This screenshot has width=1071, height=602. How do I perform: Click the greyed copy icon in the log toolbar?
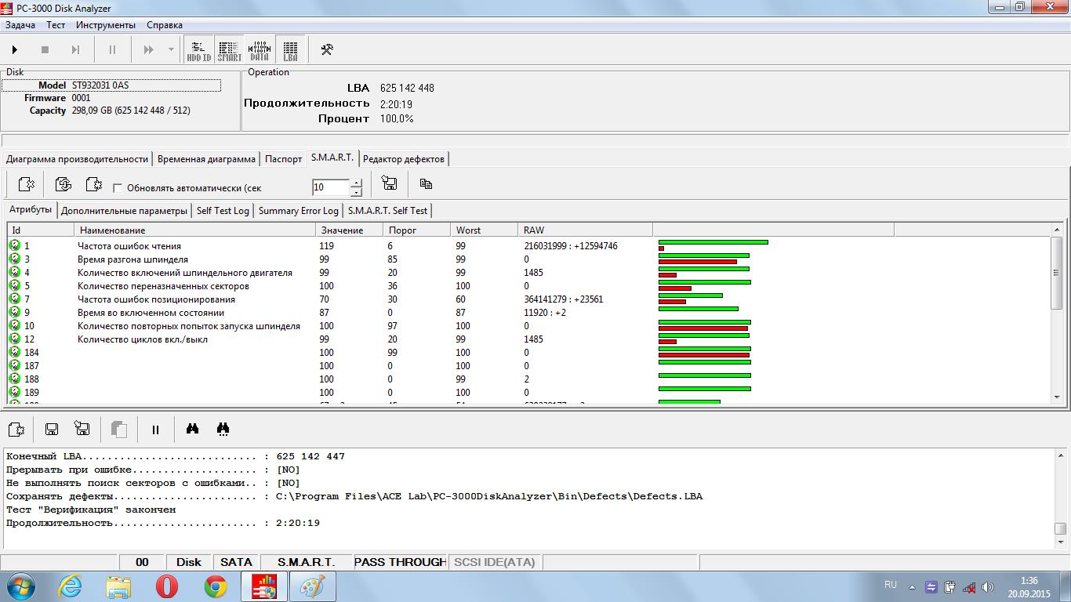coord(118,429)
